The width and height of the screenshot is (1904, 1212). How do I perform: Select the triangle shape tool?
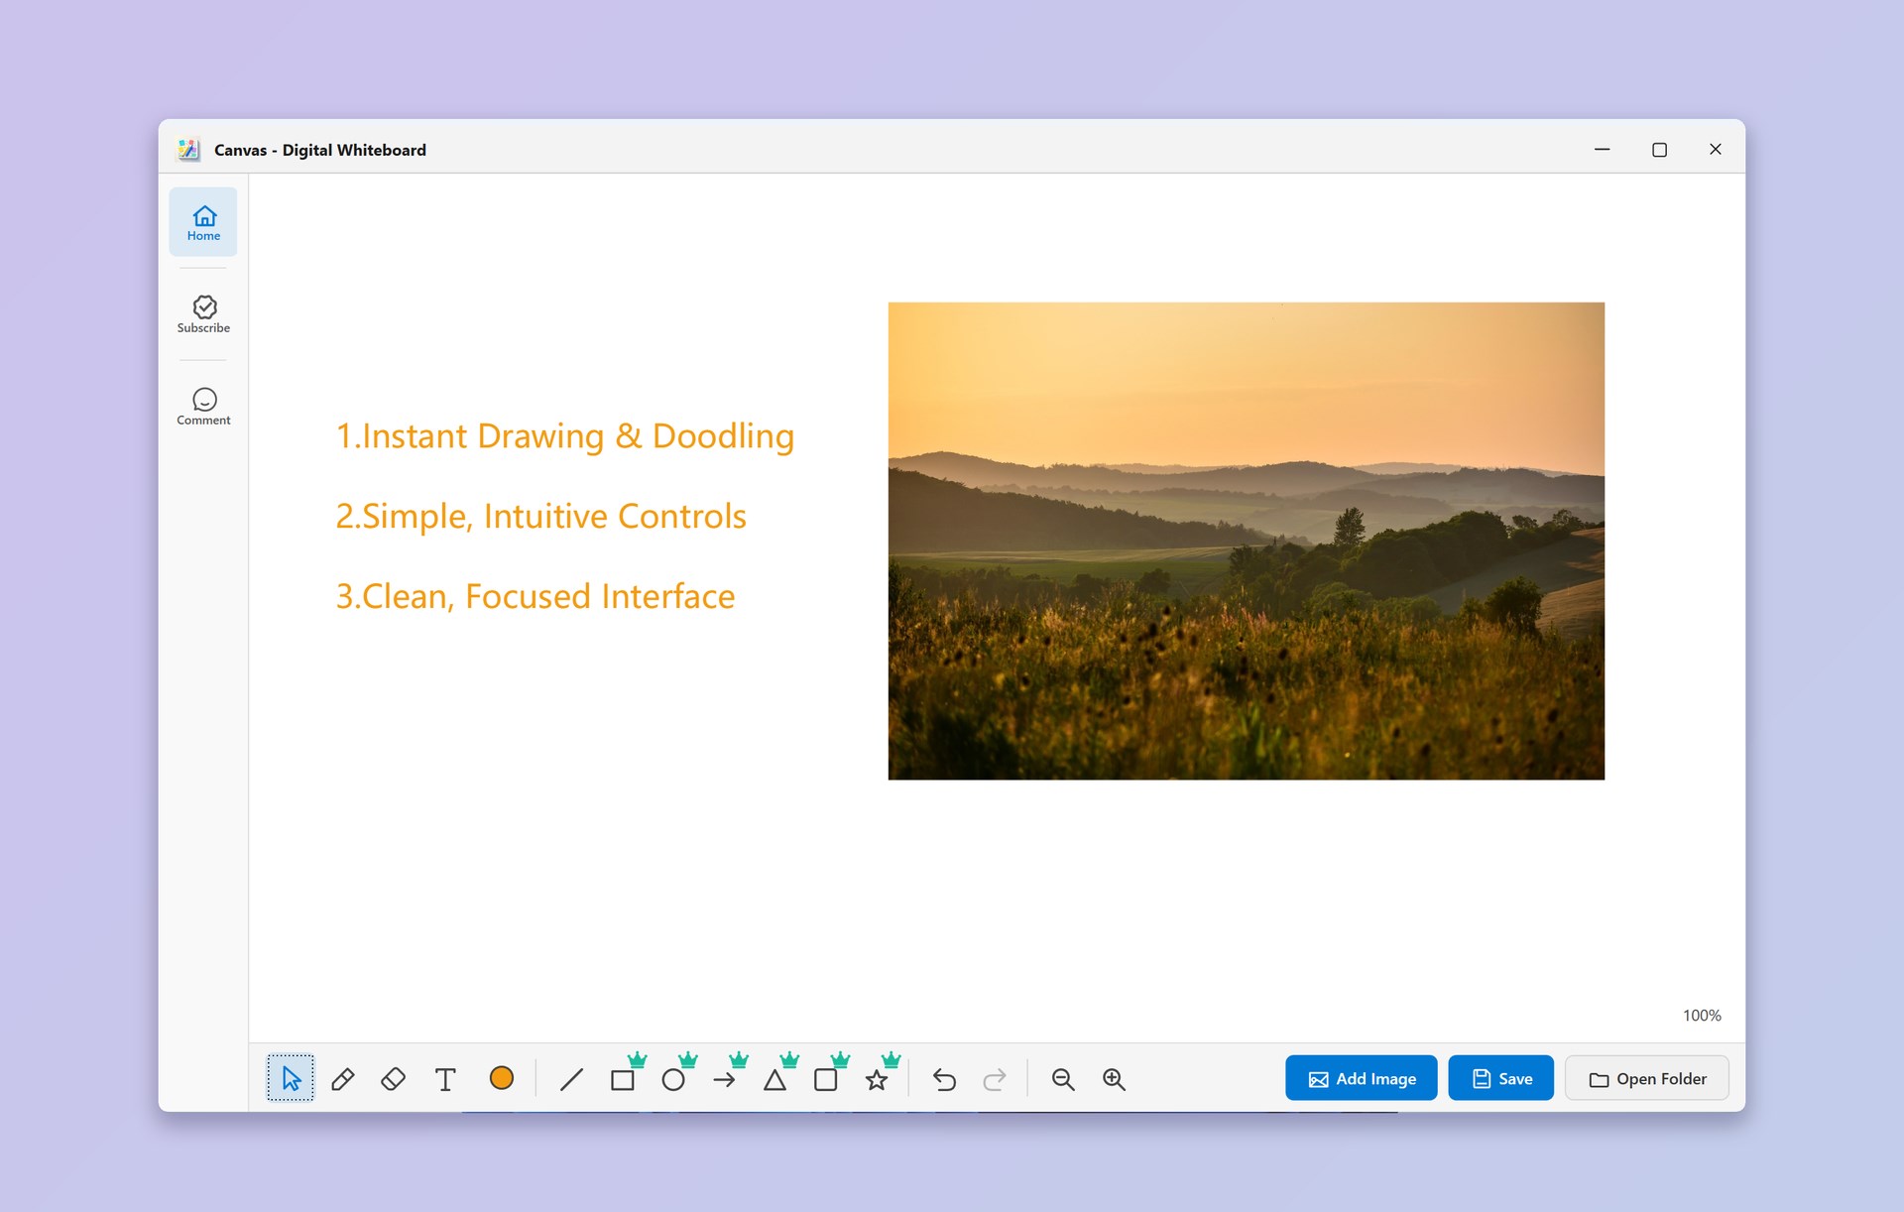pyautogui.click(x=775, y=1079)
